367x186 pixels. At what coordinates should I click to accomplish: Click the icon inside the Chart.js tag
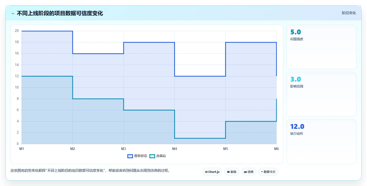(206, 172)
